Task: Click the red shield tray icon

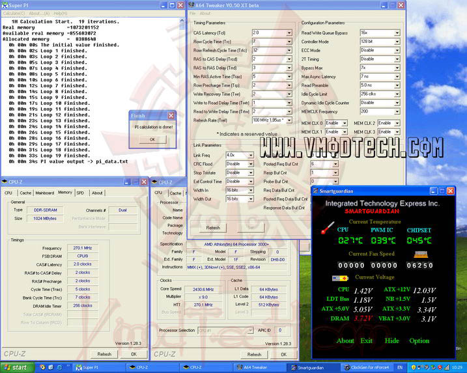Action: tap(440, 367)
